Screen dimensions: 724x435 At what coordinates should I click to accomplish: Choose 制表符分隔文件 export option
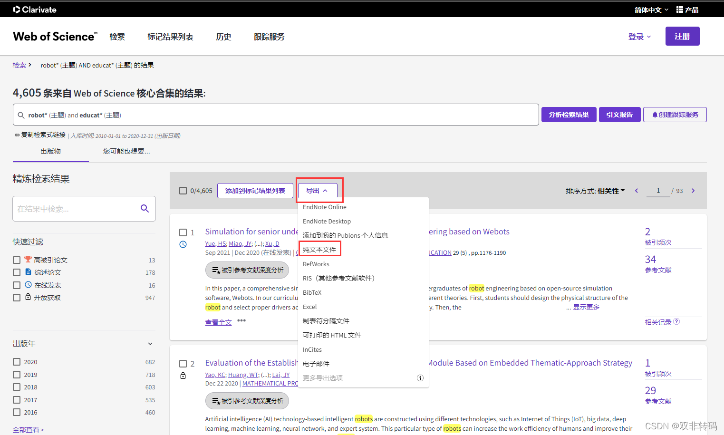click(x=326, y=321)
